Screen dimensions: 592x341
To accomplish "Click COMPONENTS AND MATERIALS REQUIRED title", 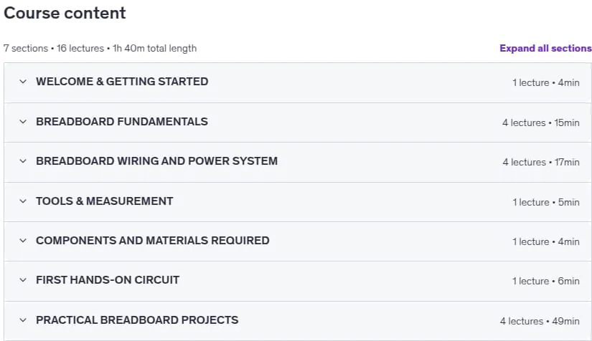I will (153, 241).
